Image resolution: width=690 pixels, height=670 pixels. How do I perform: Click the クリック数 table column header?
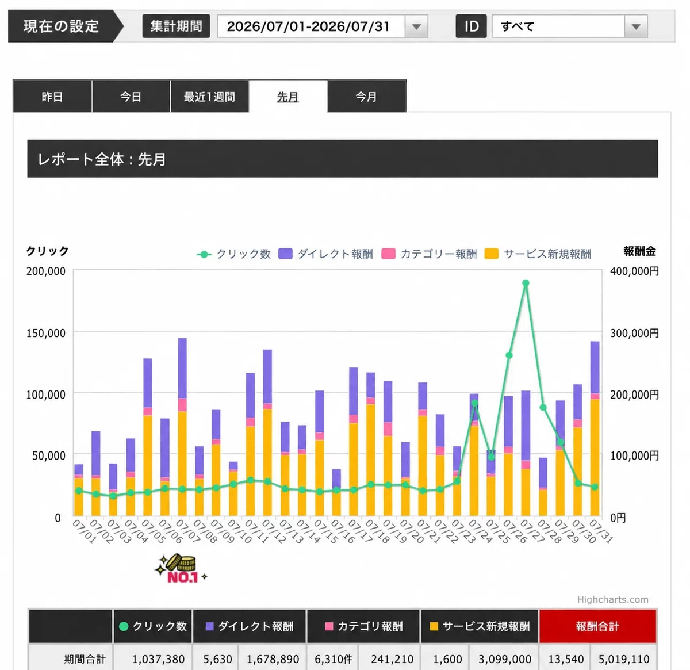(153, 626)
